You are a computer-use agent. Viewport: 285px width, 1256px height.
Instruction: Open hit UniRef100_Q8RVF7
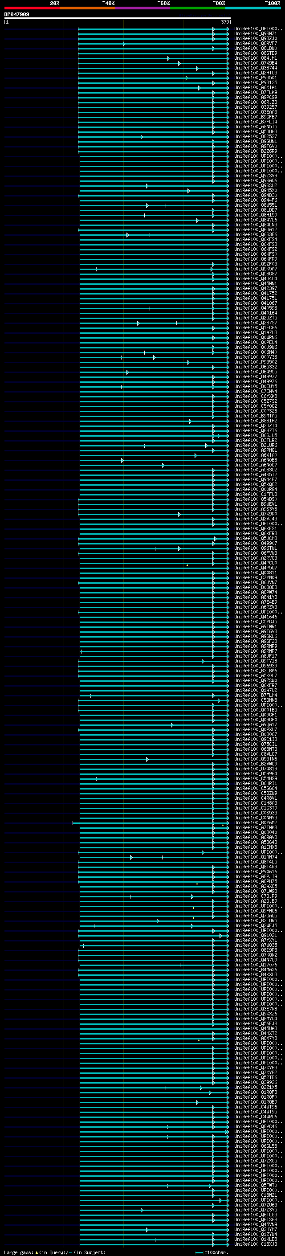click(x=256, y=43)
